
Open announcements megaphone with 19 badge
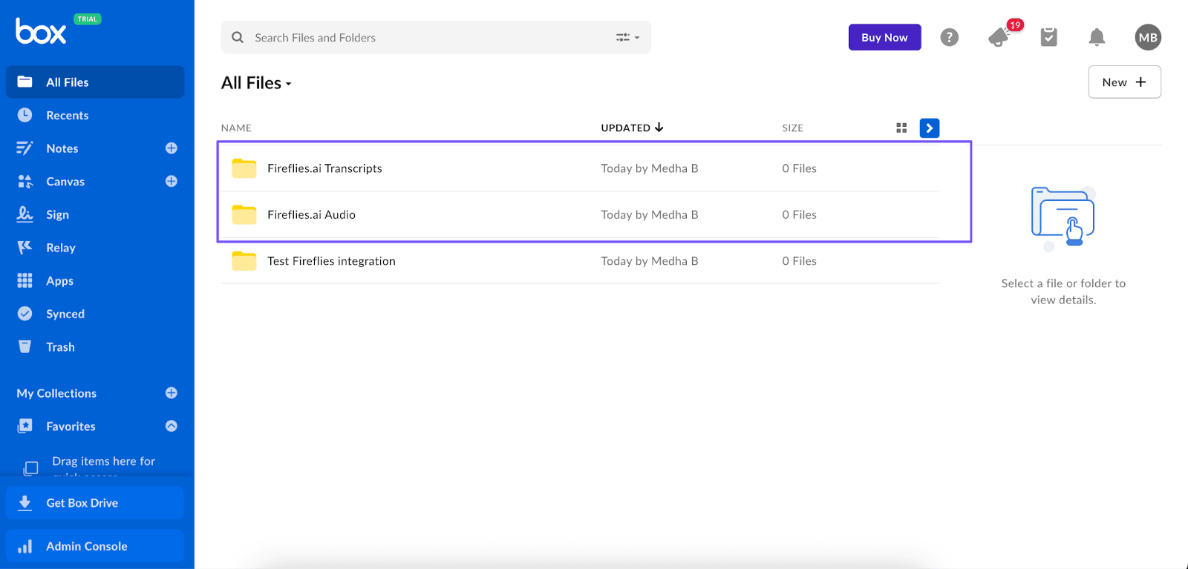1001,36
